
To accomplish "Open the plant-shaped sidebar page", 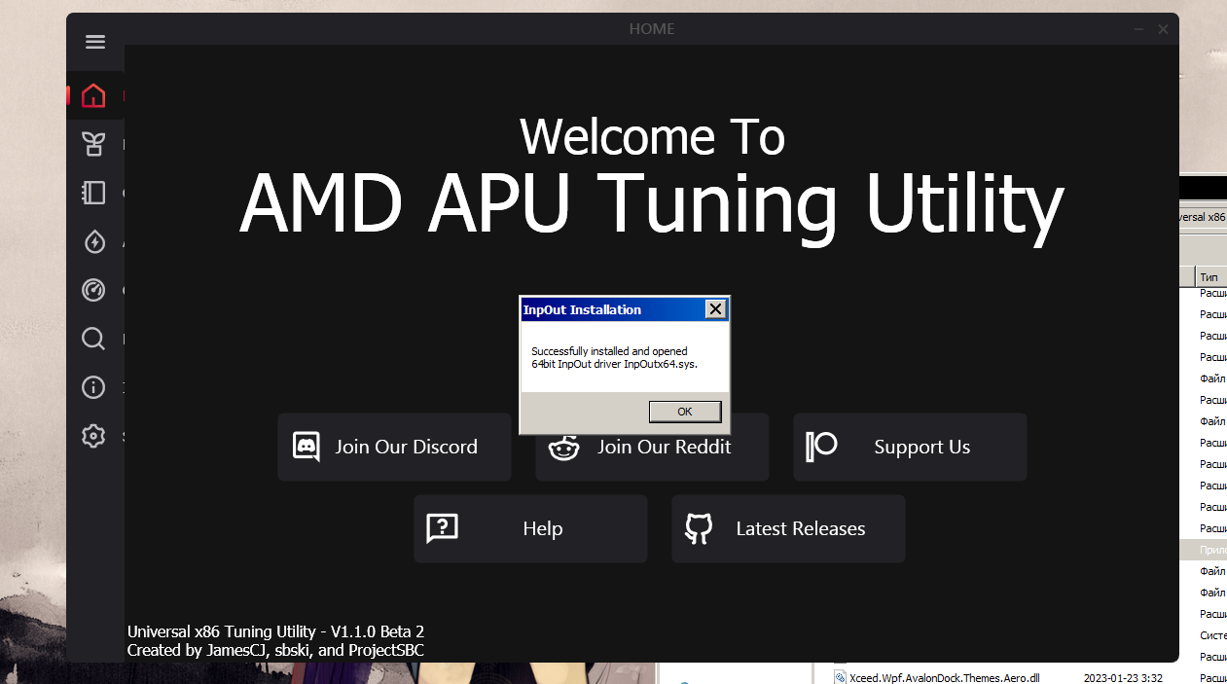I will click(x=93, y=144).
